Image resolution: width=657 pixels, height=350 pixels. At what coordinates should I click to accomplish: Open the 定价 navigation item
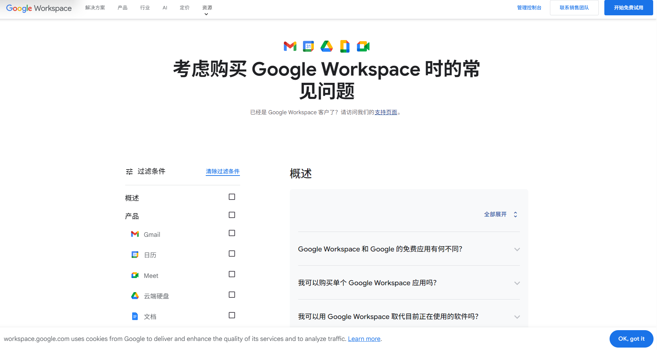(185, 8)
